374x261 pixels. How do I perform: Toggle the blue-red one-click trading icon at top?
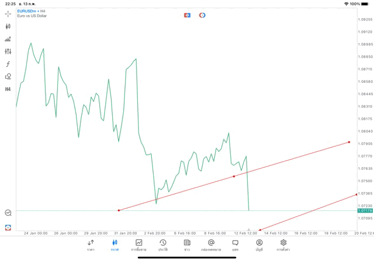[x=188, y=15]
